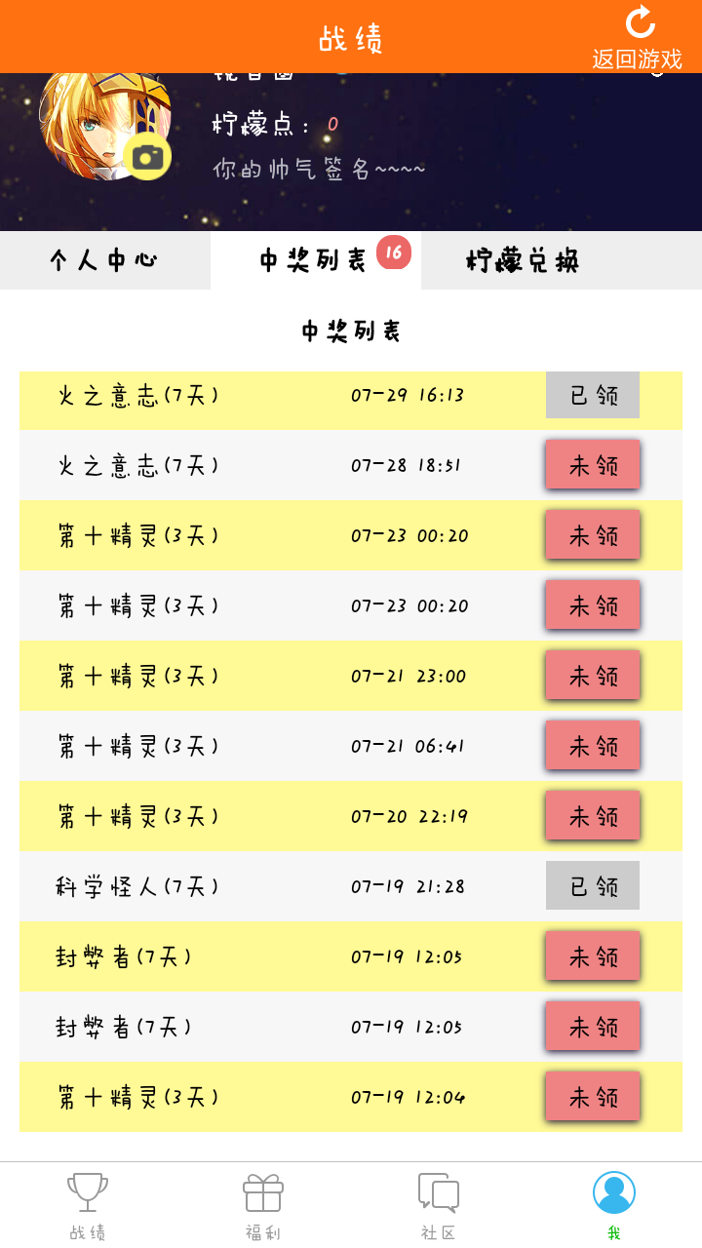Switch to the 个人中心 tab
The image size is (702, 1248).
click(x=104, y=260)
